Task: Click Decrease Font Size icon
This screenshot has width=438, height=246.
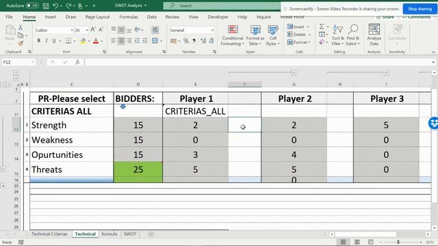Action: point(101,29)
